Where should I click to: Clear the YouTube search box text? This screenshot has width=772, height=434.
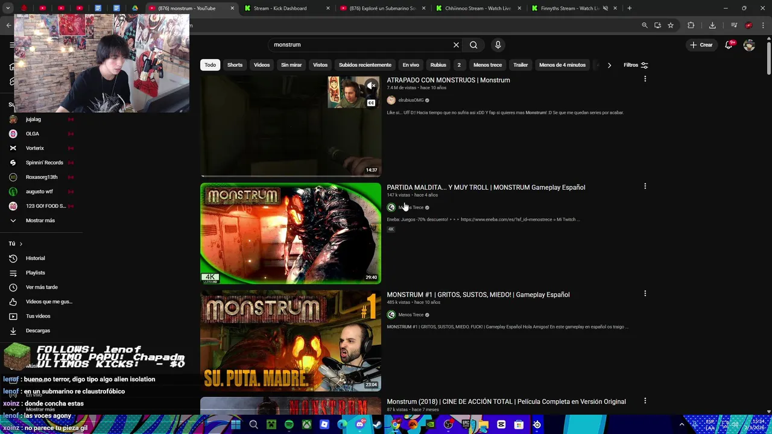456,45
